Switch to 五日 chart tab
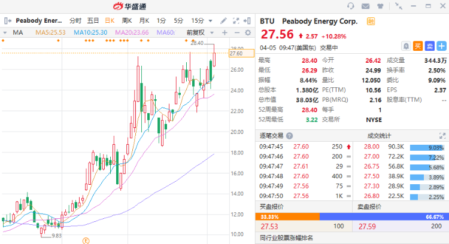Screen dimensions: 449x244 click(93, 20)
